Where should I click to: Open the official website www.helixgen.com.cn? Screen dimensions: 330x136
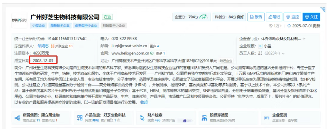click(x=130, y=53)
